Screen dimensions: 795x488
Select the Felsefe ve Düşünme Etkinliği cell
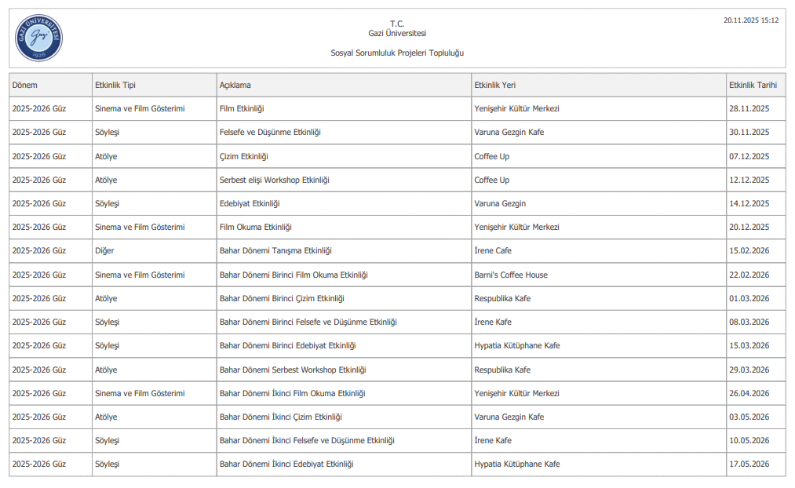tap(270, 132)
